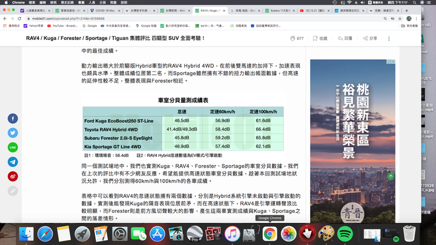Viewport: 436px width, 245px height.
Task: Reload the page in Chrome
Action: point(19,19)
